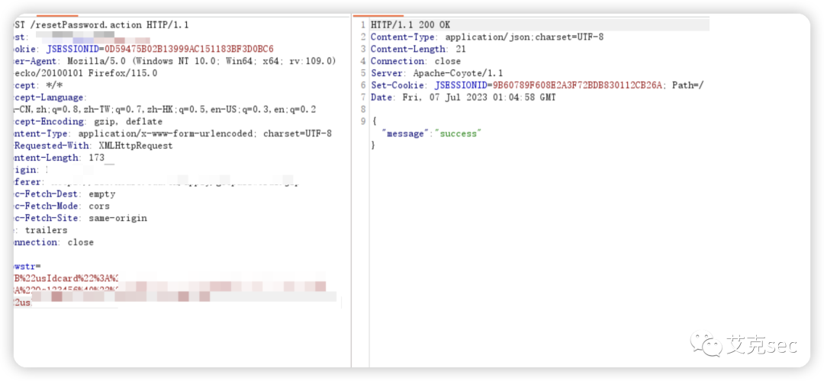Click line number 1 in response gutter
The height and width of the screenshot is (381, 824).
click(362, 25)
